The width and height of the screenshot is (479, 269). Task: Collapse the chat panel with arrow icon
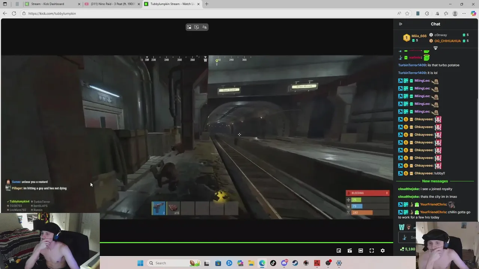click(400, 24)
